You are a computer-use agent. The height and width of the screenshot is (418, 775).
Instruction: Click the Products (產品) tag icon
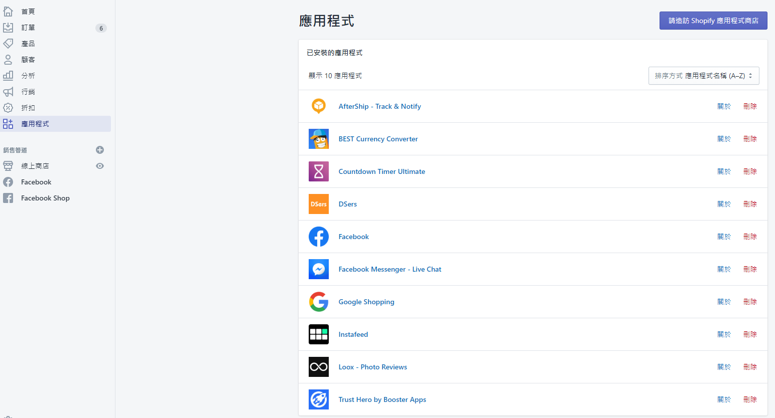click(x=8, y=44)
